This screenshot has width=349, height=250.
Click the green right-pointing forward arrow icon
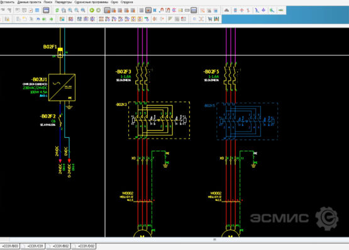tap(52, 19)
